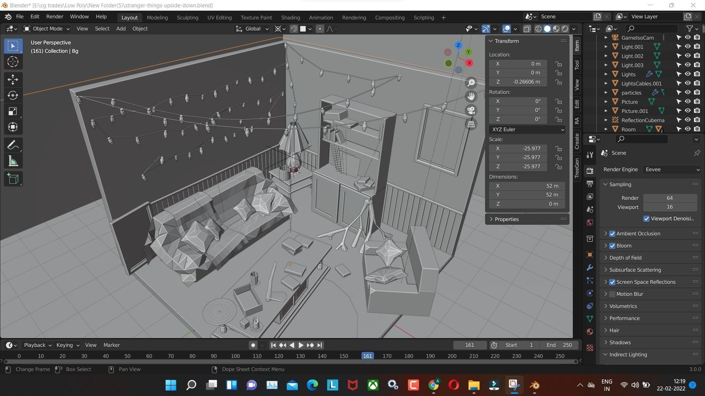Toggle proportional editing icon
This screenshot has height=396, width=705.
(x=320, y=29)
